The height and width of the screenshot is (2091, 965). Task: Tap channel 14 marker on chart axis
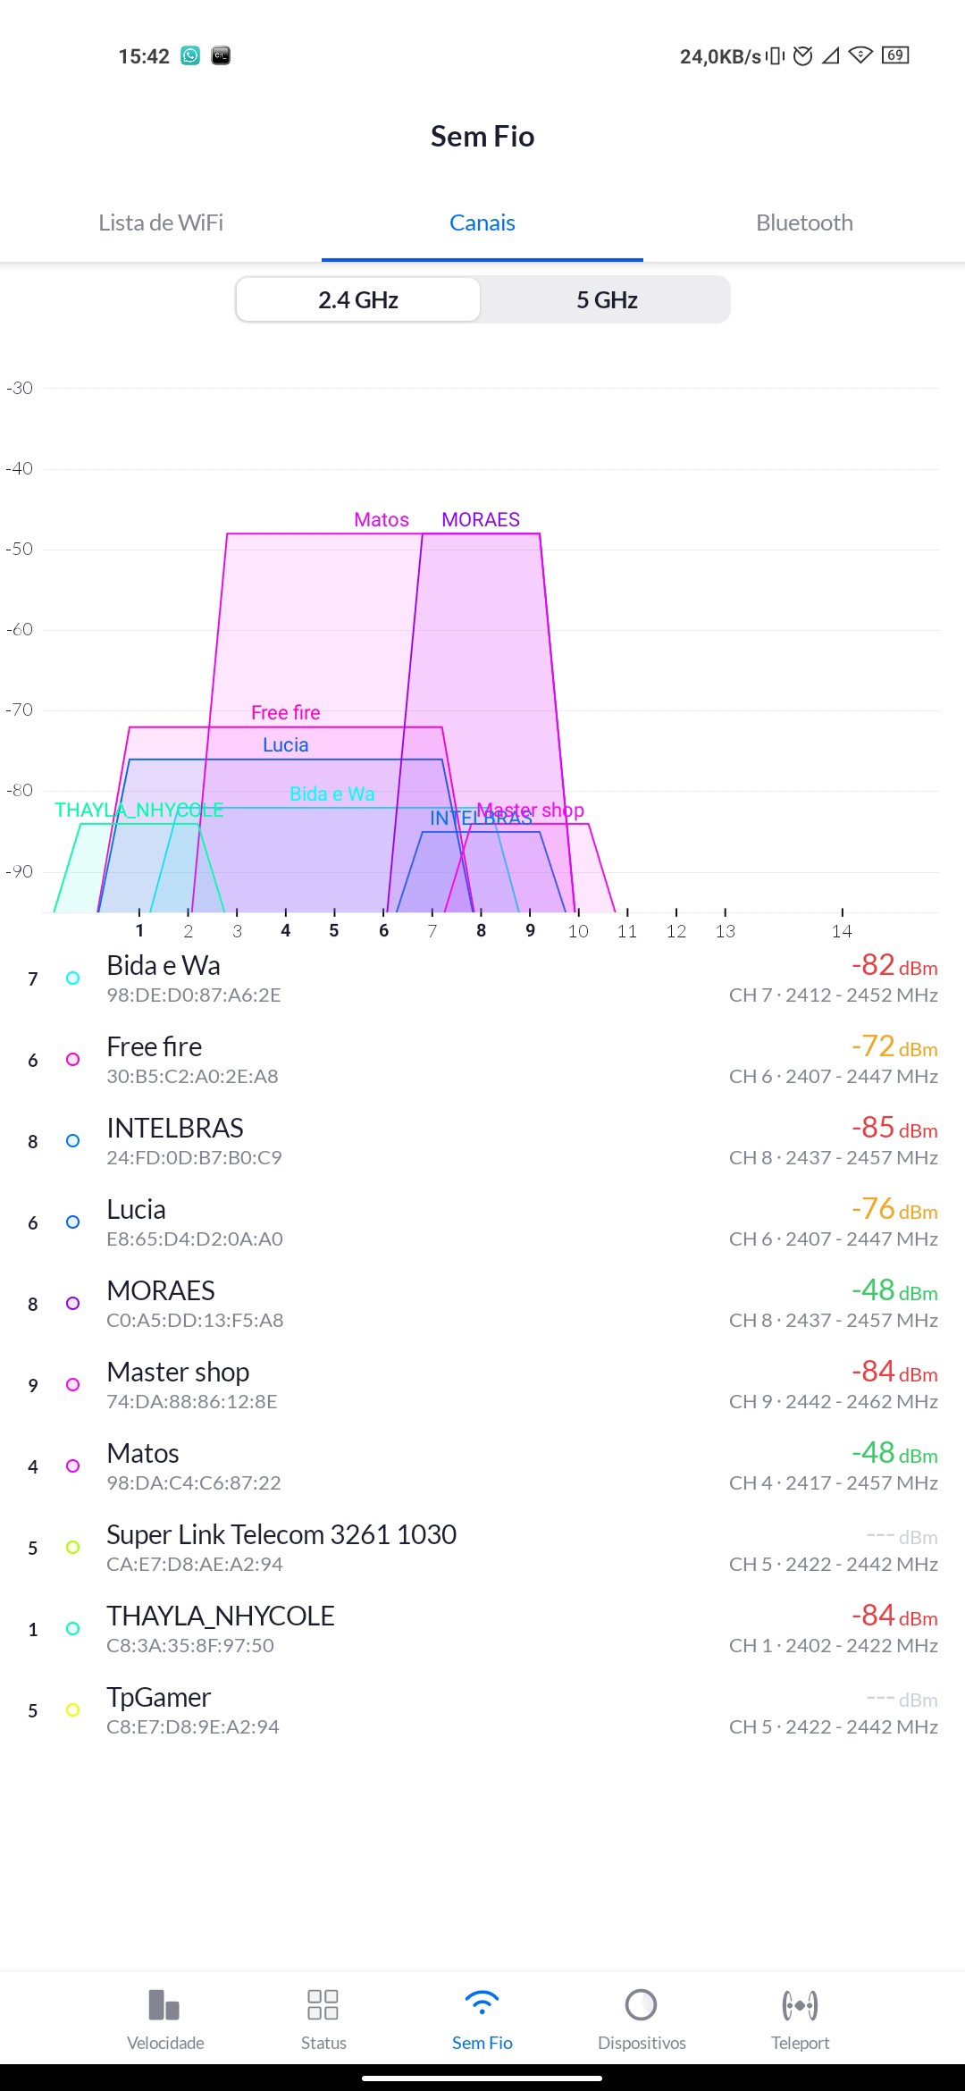pyautogui.click(x=842, y=929)
